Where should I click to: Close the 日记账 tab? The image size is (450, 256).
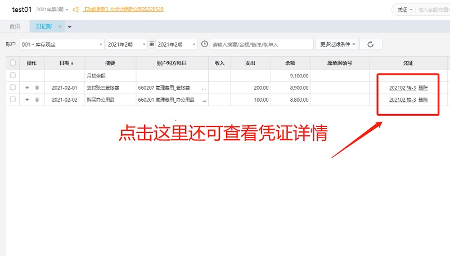pyautogui.click(x=60, y=26)
